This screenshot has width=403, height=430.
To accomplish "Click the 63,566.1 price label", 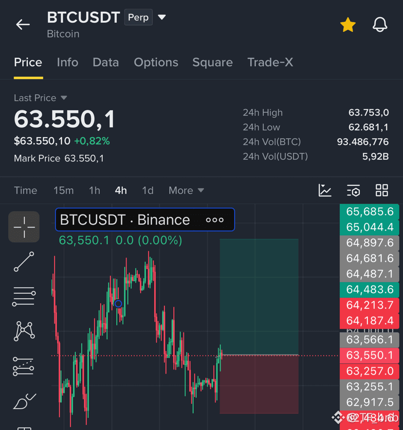I will point(369,340).
